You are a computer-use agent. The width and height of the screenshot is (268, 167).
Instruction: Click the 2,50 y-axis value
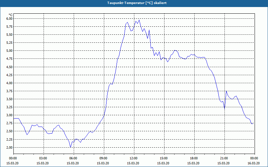coord(9,131)
